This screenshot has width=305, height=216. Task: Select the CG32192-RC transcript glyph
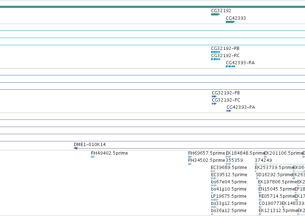tap(216, 59)
